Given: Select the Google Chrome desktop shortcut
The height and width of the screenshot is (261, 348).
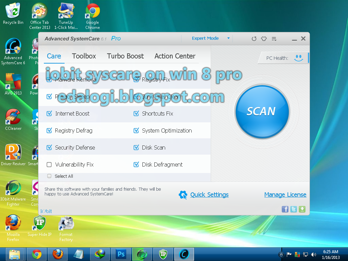Looking at the screenshot, I should click(92, 16).
